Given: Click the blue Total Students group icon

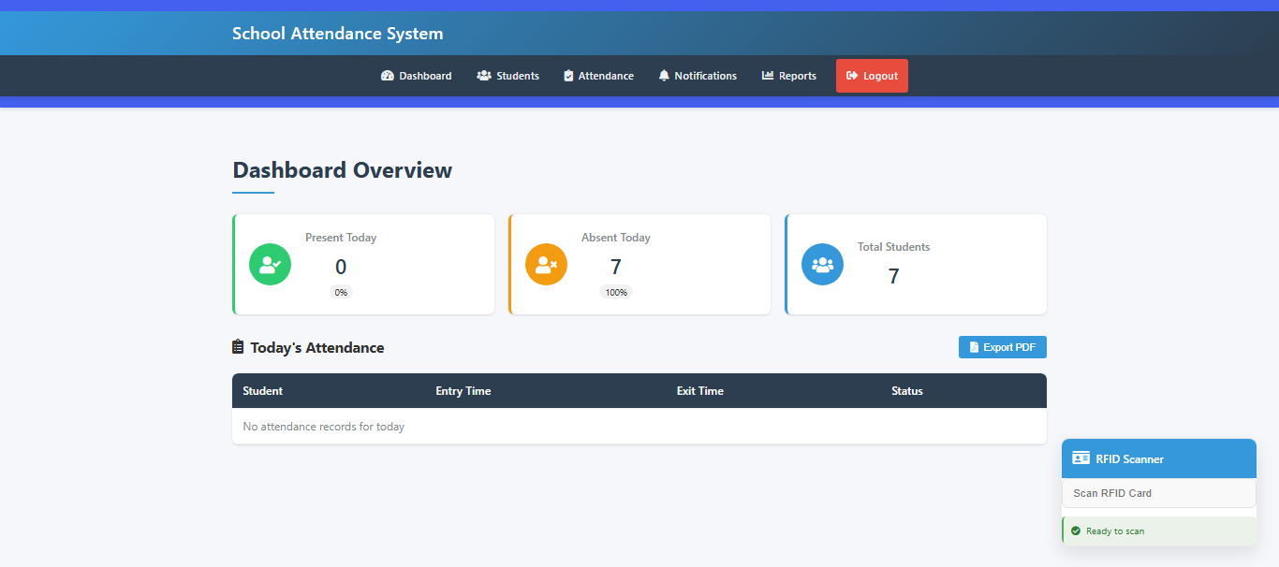Looking at the screenshot, I should click(822, 264).
